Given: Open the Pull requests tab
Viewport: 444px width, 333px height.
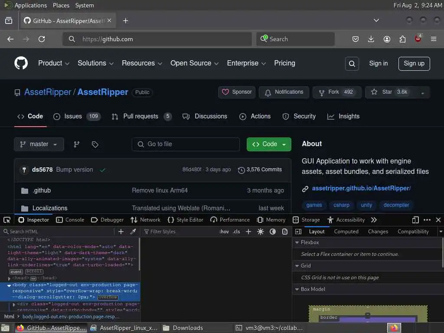Looking at the screenshot, I should (x=142, y=116).
